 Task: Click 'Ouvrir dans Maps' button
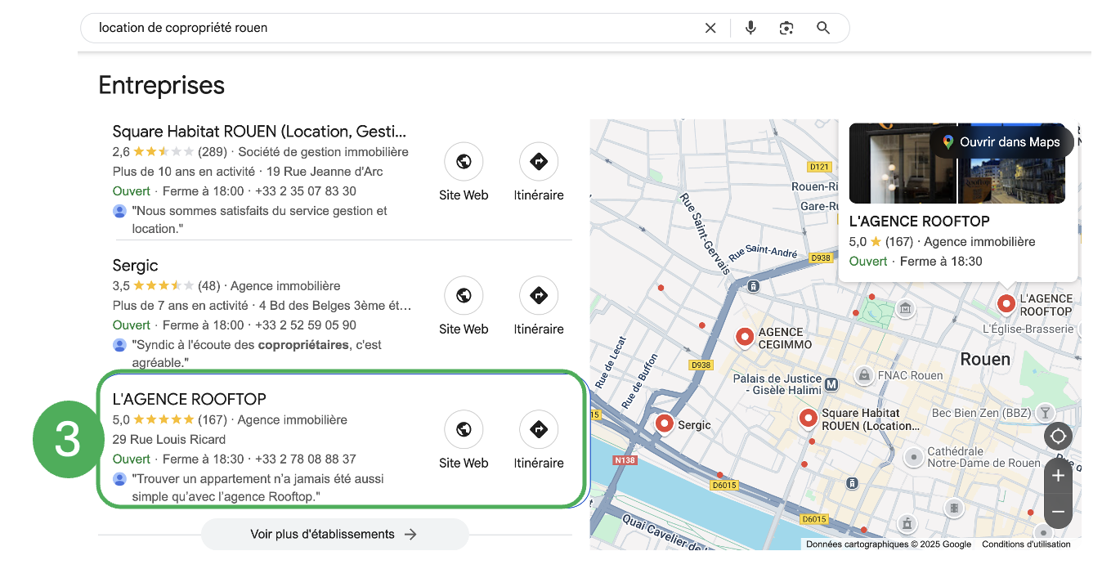pos(1001,142)
